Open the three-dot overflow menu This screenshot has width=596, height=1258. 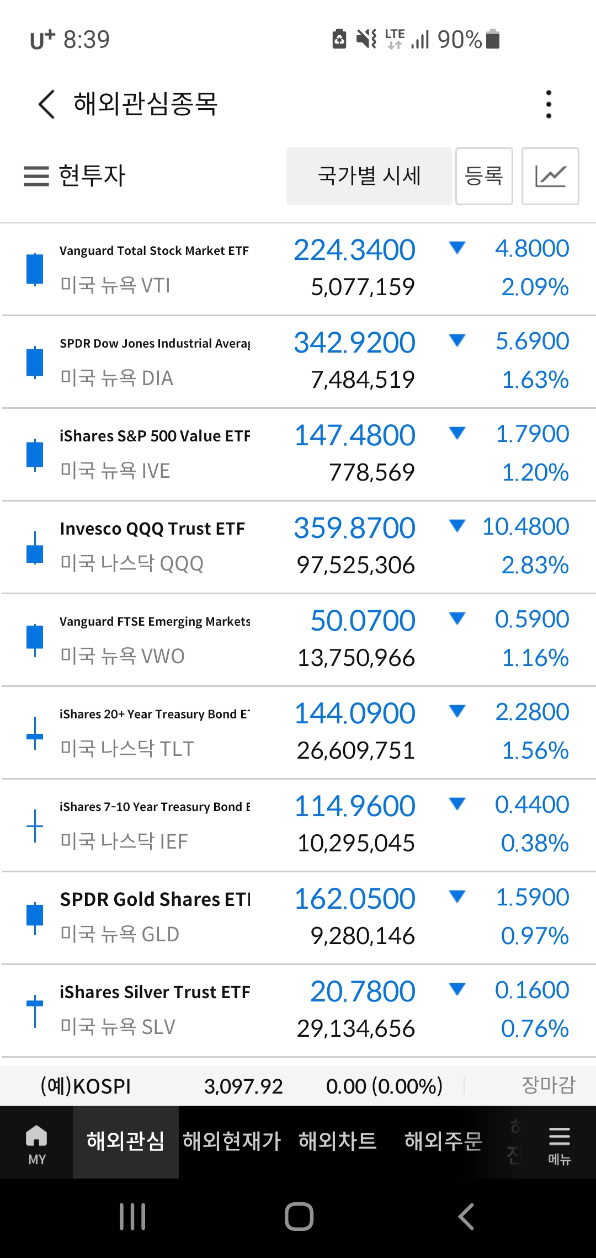pos(548,104)
